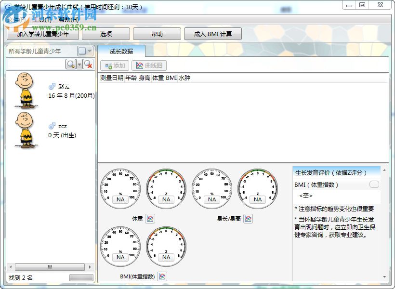Click the avatar picture of 赵云
This screenshot has height=289, width=395.
(26, 91)
